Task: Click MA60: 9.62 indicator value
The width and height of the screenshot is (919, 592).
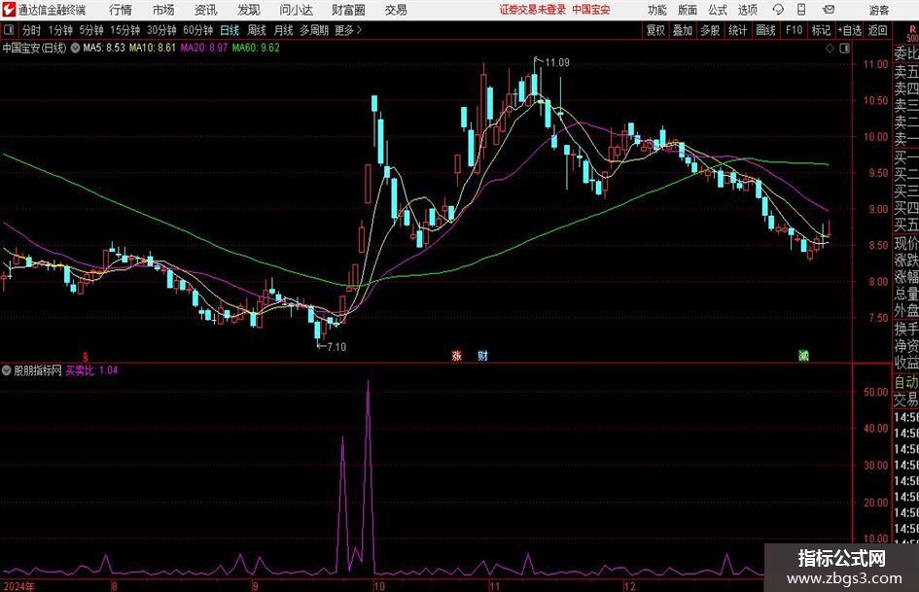Action: pyautogui.click(x=256, y=48)
